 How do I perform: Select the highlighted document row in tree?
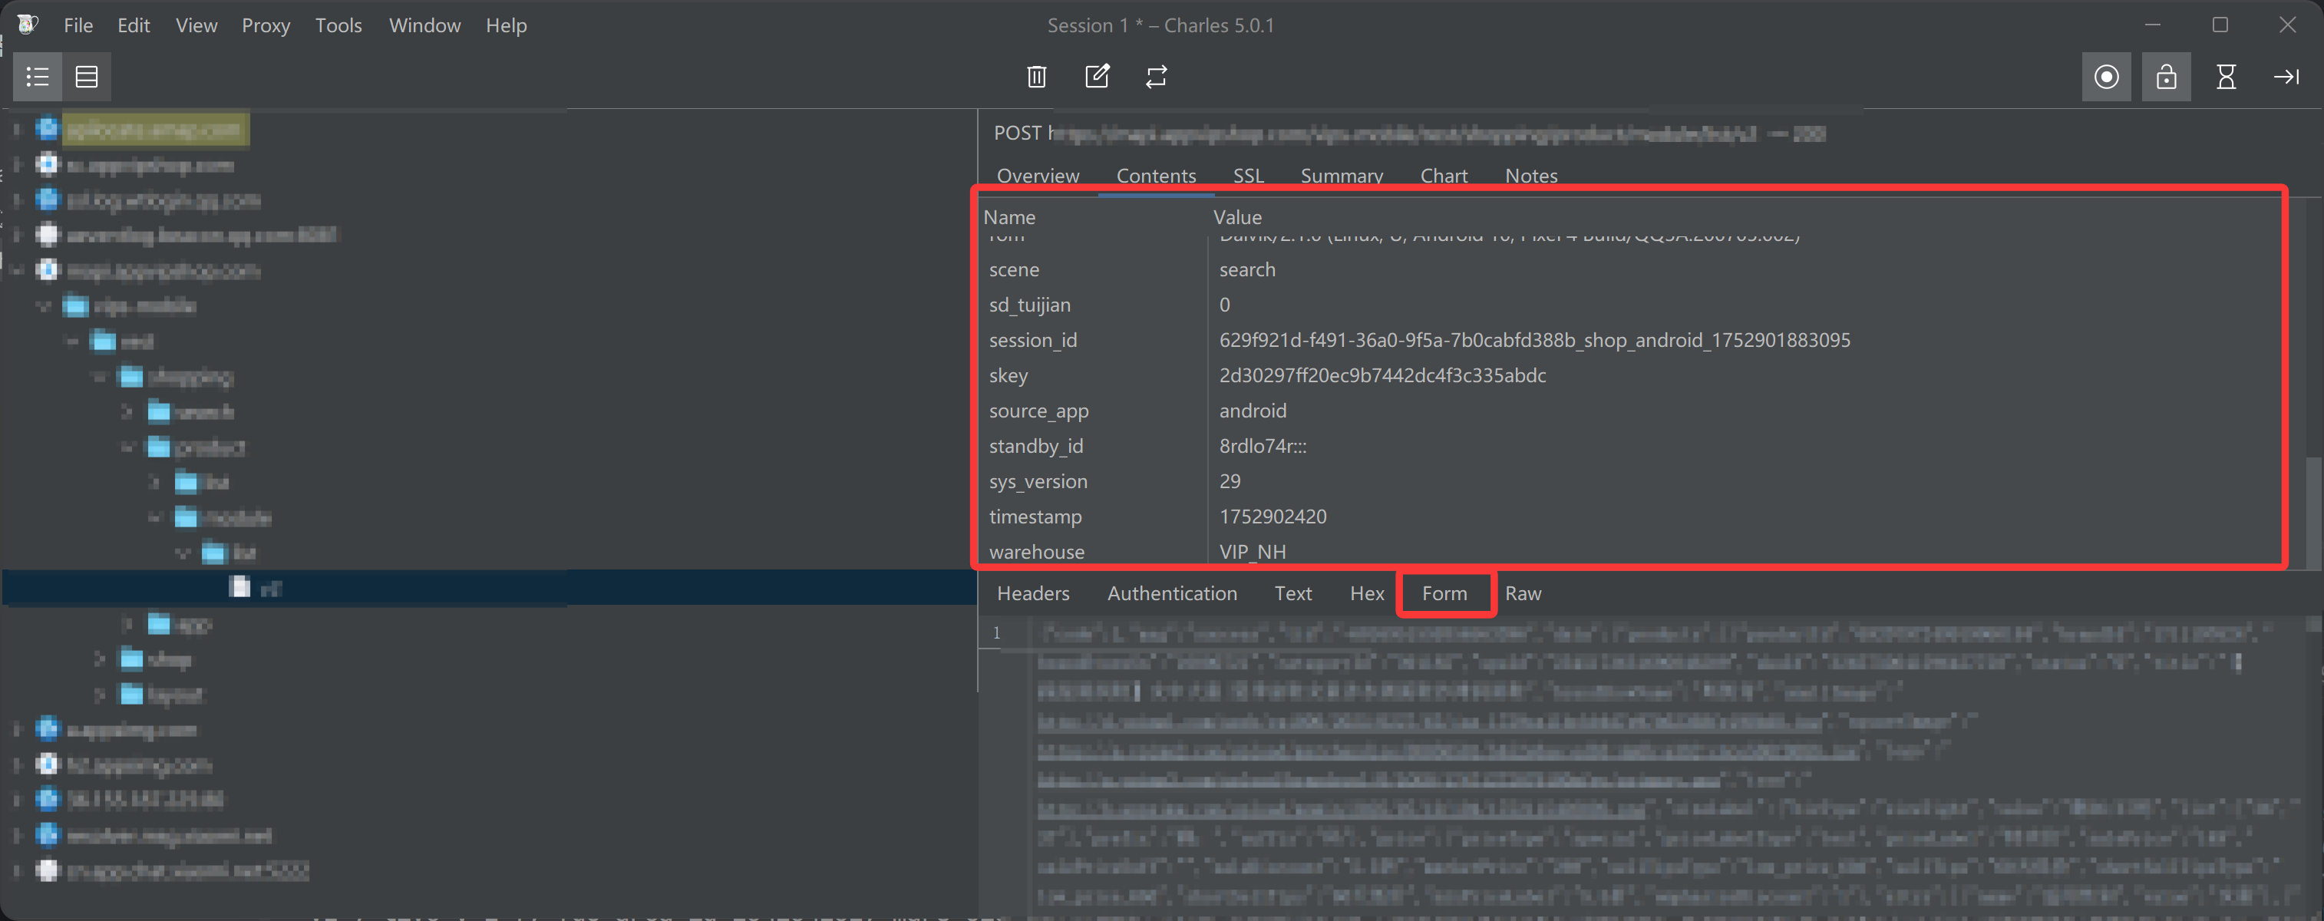489,588
